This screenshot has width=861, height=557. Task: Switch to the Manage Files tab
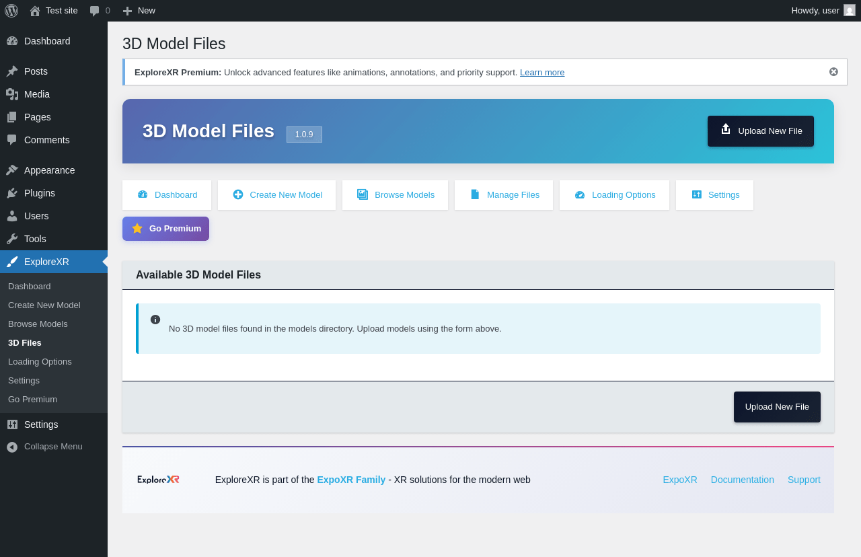click(x=504, y=195)
